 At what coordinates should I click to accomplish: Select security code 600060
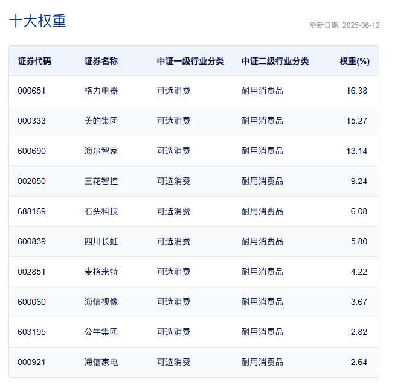click(x=31, y=302)
